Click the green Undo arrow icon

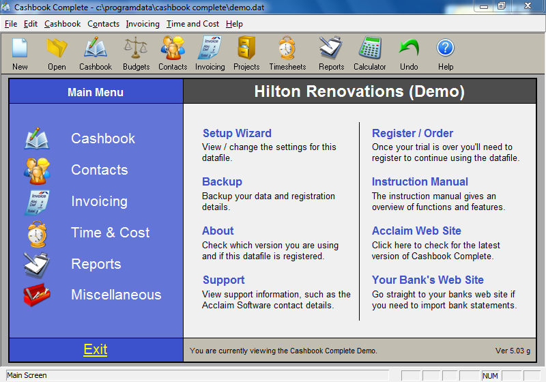[409, 48]
